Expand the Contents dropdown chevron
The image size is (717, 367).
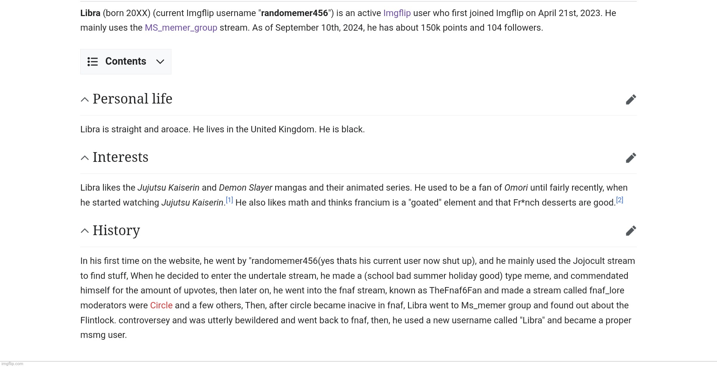(x=160, y=62)
